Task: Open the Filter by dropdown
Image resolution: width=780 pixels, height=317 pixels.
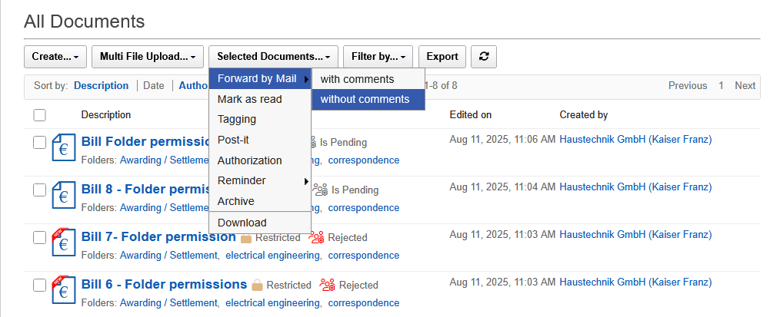Action: point(378,56)
